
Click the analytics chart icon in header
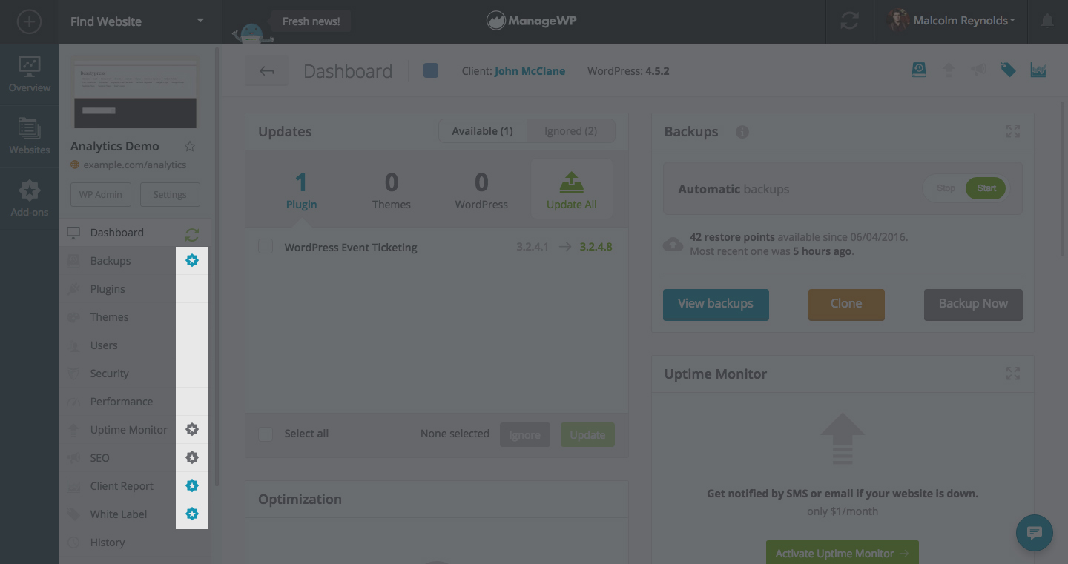[1038, 70]
